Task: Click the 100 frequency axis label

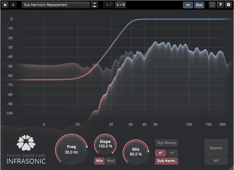Action: tap(189, 124)
